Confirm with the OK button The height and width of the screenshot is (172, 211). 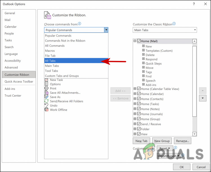181,167
